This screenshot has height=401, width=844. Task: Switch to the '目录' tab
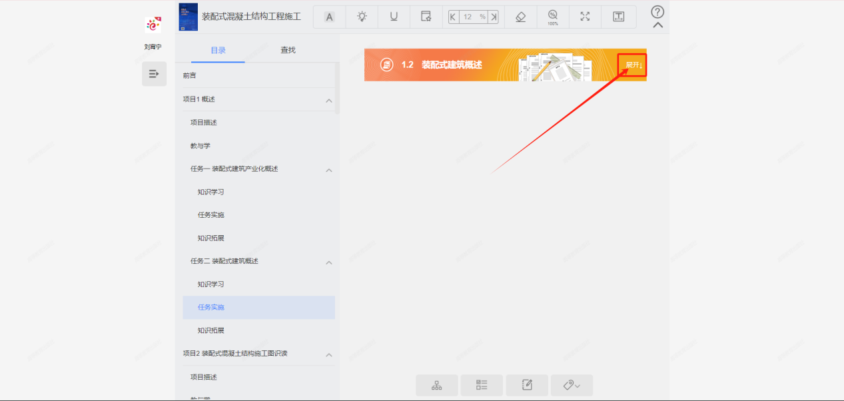[x=218, y=50]
